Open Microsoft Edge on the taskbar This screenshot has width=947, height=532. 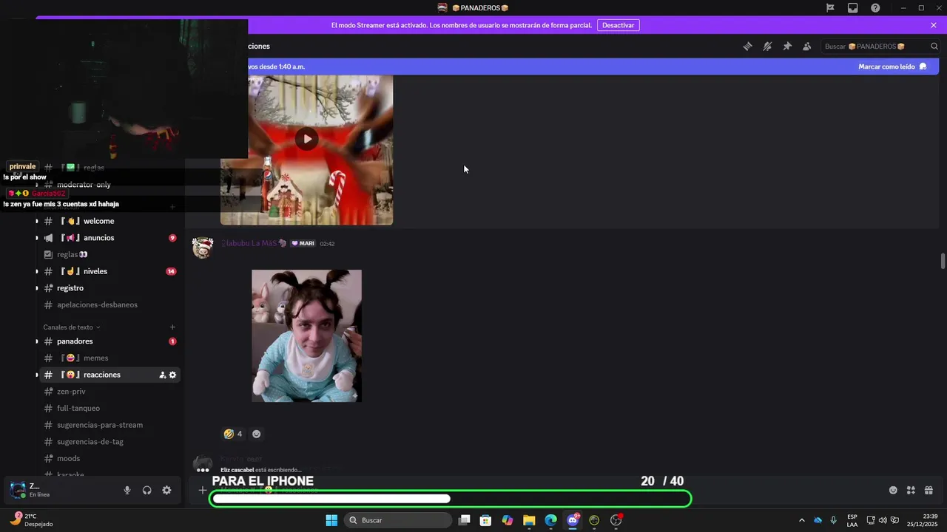click(550, 520)
